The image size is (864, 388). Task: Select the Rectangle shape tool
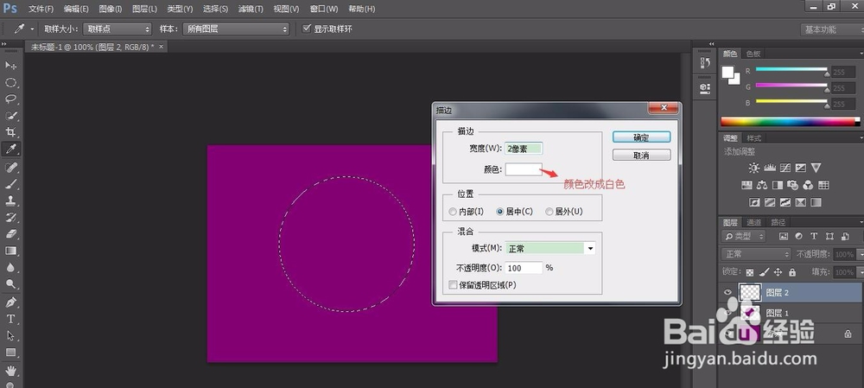pos(10,352)
